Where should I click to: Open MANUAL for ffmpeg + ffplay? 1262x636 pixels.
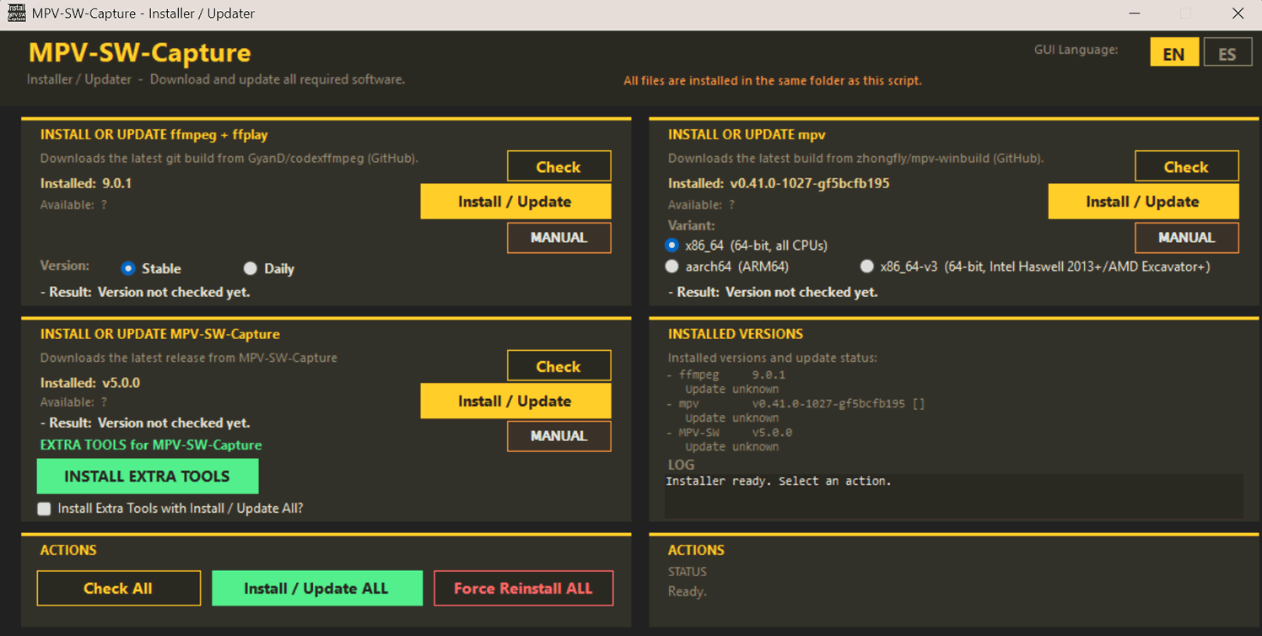pyautogui.click(x=558, y=238)
